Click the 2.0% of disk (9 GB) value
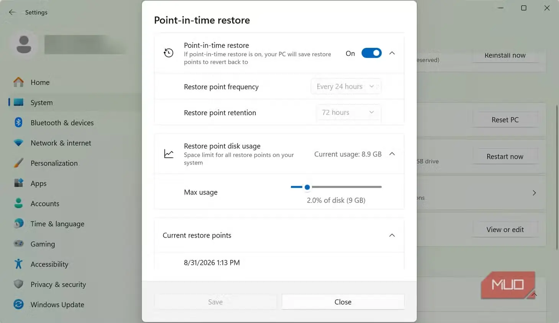 click(x=336, y=200)
